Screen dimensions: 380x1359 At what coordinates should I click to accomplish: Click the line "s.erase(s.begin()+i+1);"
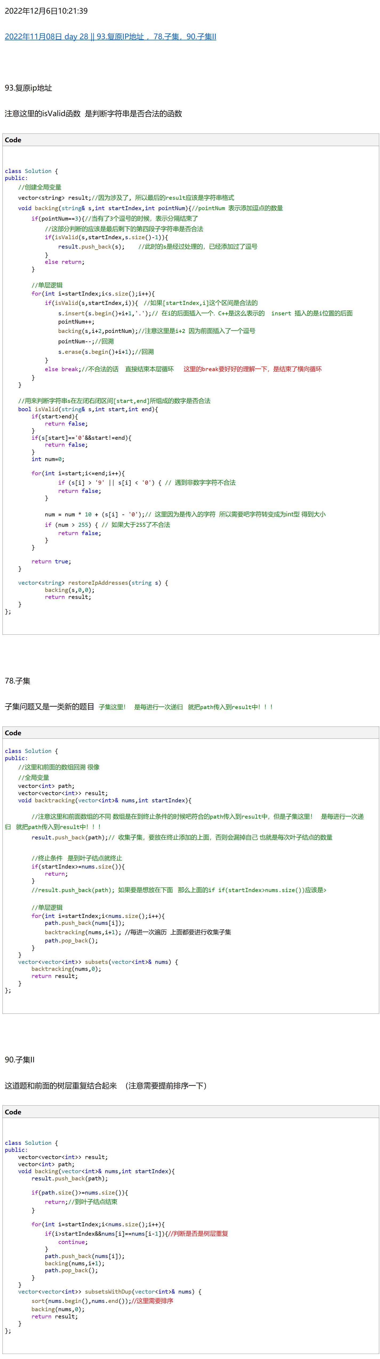(96, 352)
